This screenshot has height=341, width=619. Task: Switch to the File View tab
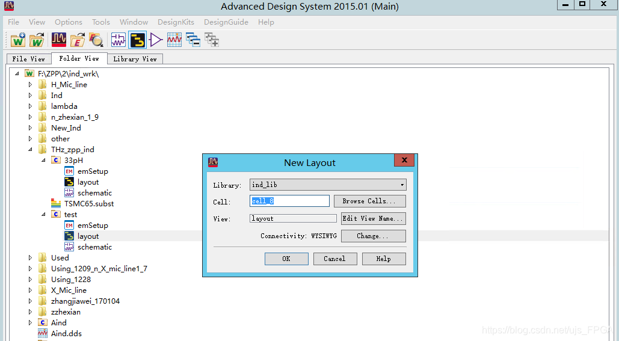click(28, 59)
